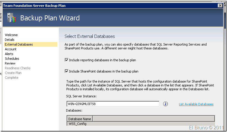
Task: Click the Create Plan step
Action: point(13,73)
